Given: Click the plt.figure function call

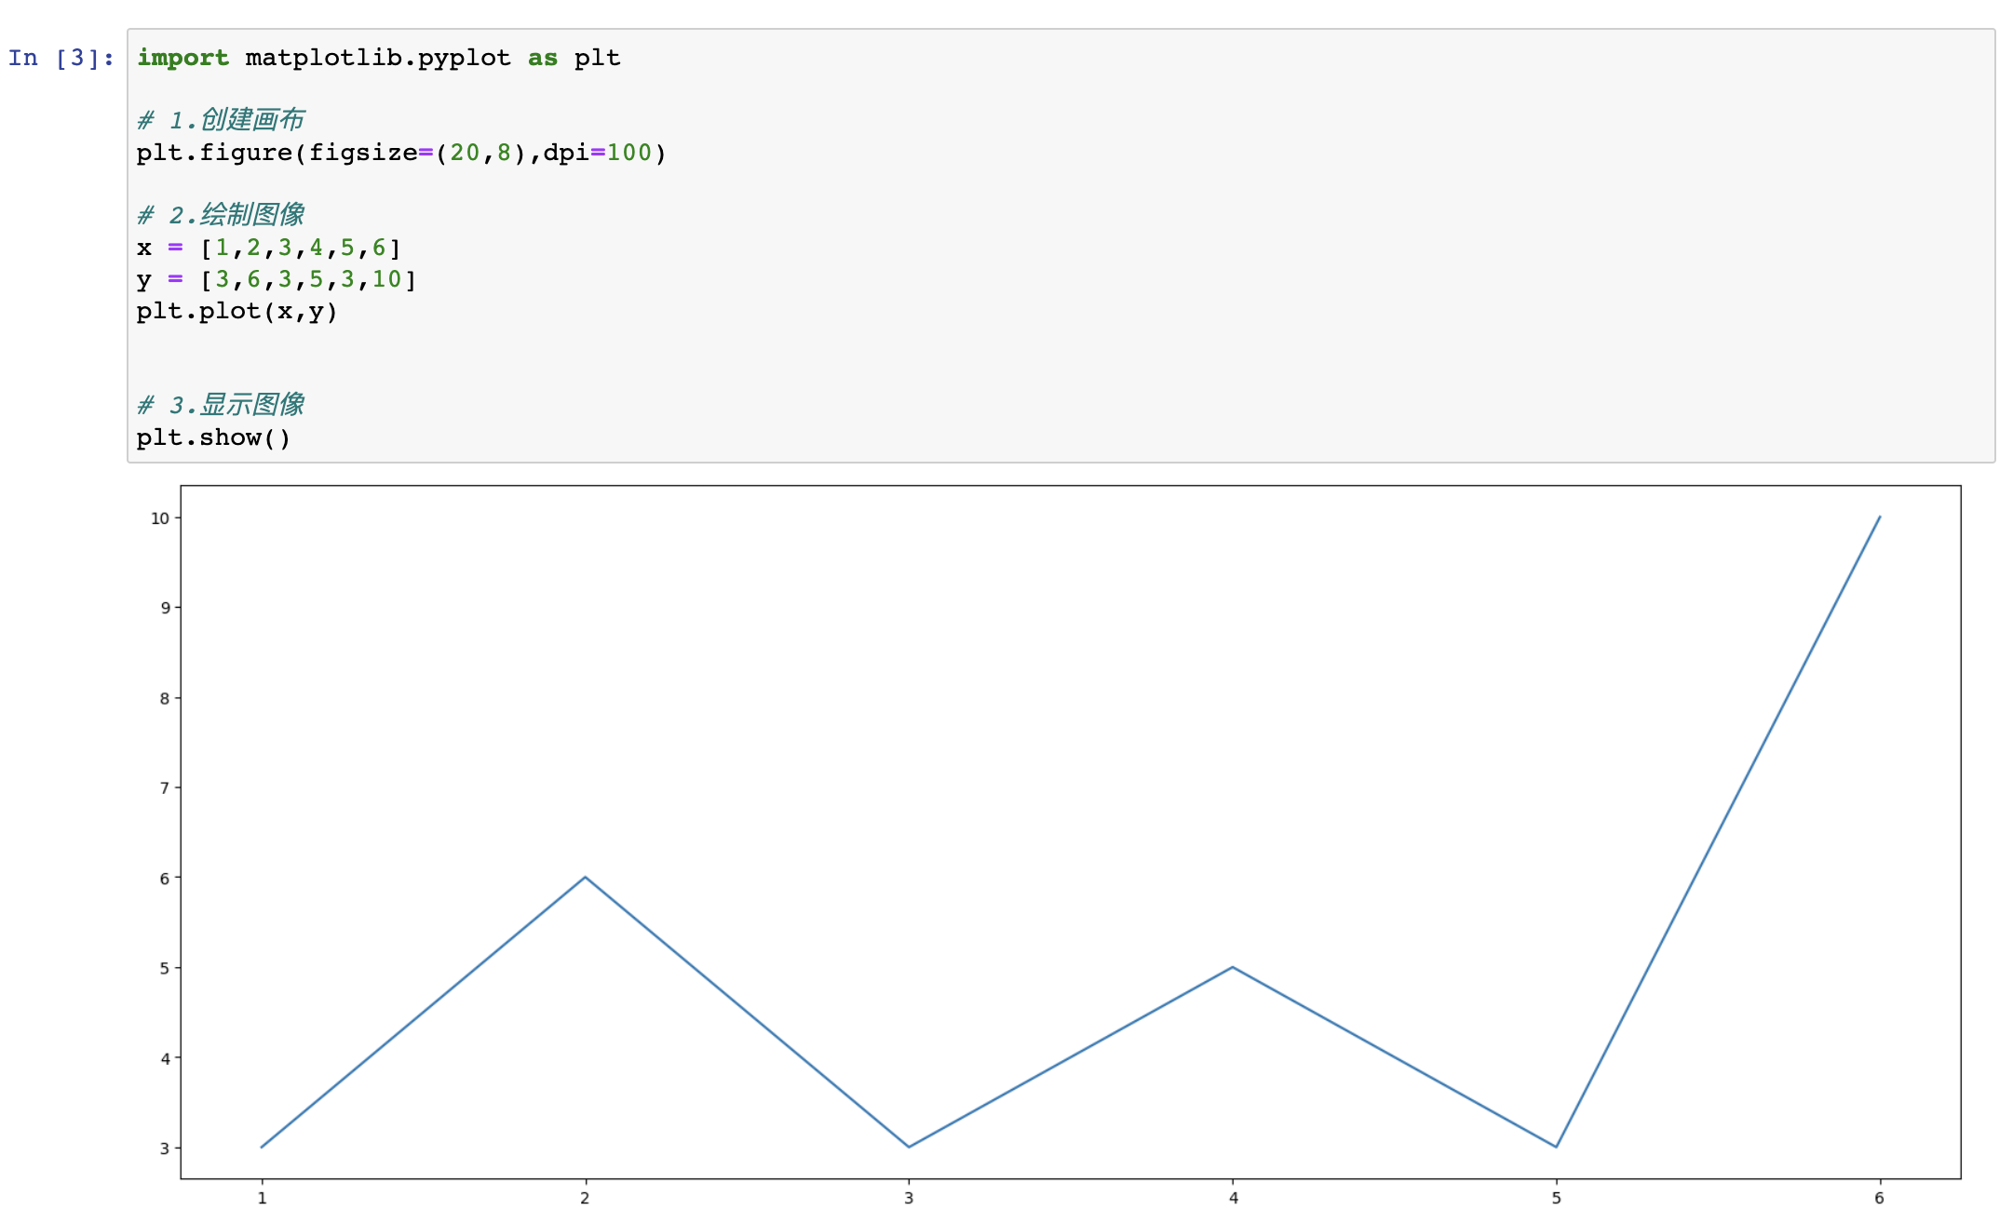Looking at the screenshot, I should pos(214,153).
